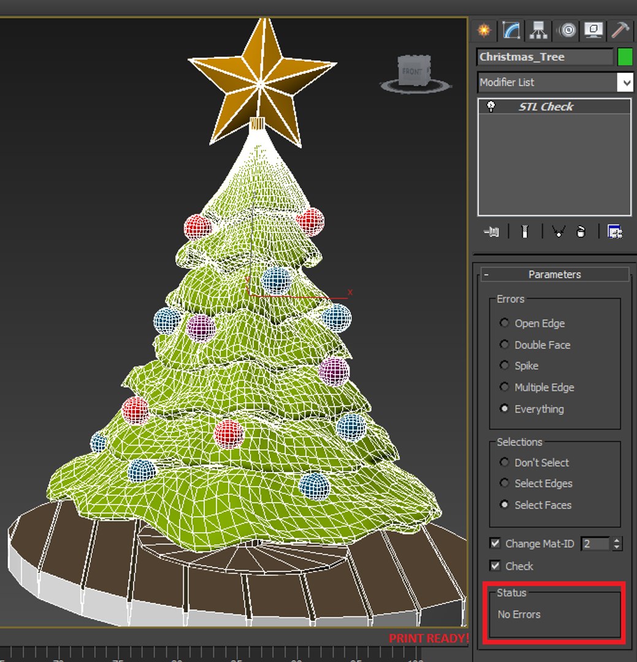Remove modifier from the stack icon
This screenshot has width=637, height=662.
coord(581,231)
